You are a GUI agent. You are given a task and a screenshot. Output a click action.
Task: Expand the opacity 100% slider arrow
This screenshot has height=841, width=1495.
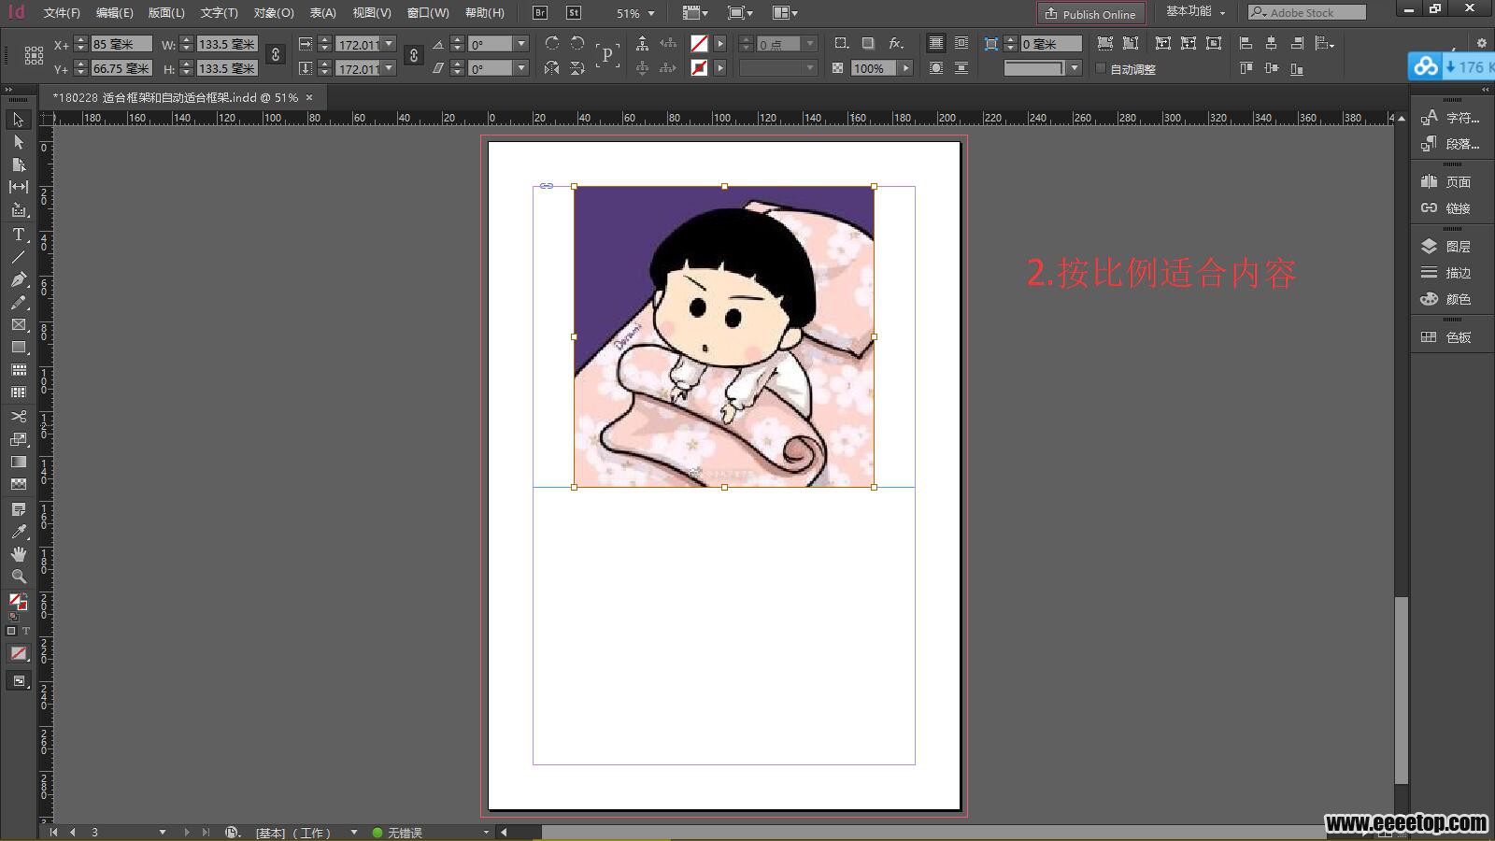[x=905, y=68]
